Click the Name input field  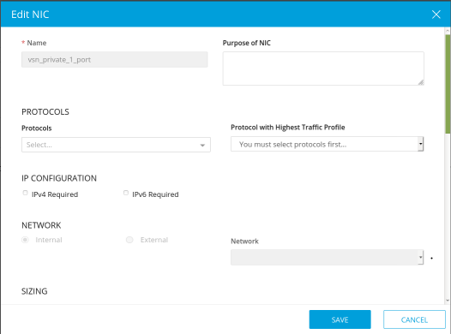pos(115,60)
